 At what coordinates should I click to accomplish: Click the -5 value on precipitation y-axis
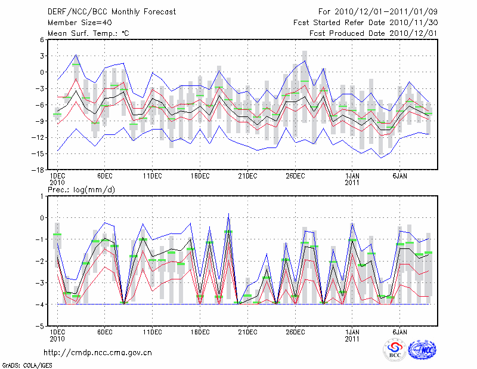(40, 327)
